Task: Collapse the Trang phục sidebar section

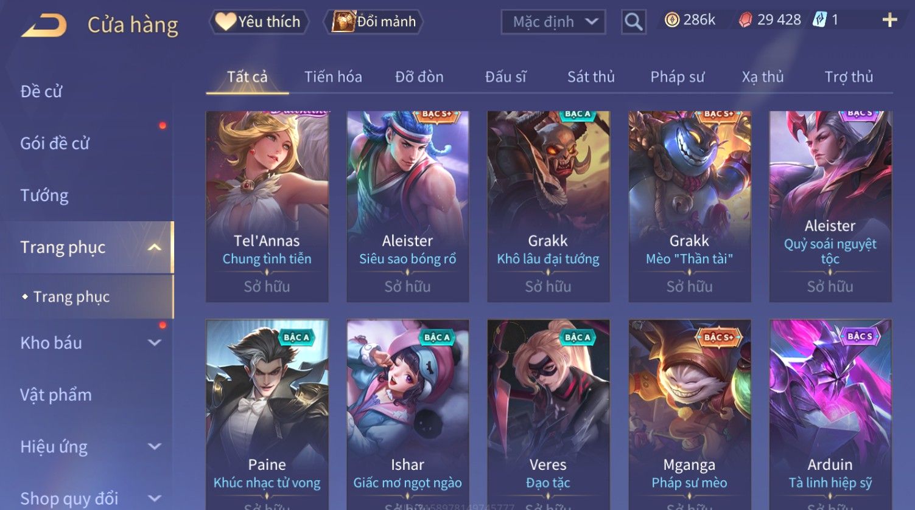Action: (154, 247)
